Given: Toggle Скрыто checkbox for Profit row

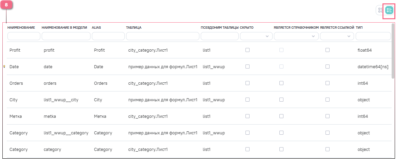Looking at the screenshot, I should tap(248, 50).
